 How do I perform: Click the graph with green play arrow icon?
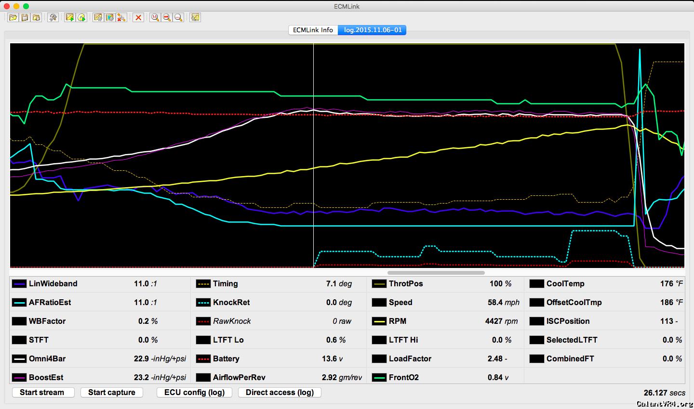[70, 17]
